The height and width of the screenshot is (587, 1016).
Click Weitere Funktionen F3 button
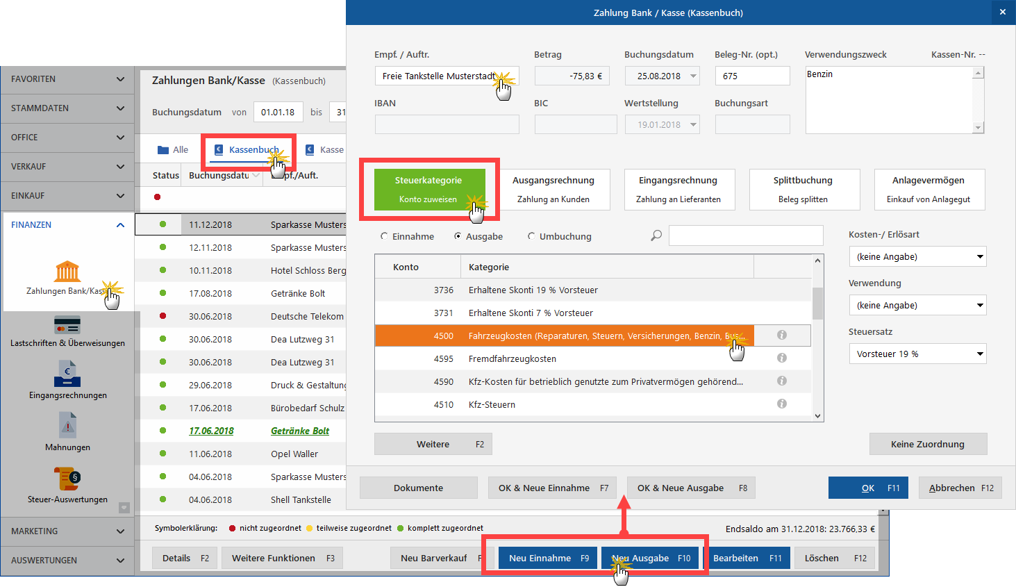(x=282, y=559)
